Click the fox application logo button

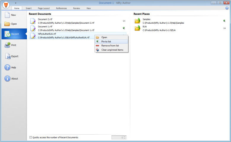(6, 5)
